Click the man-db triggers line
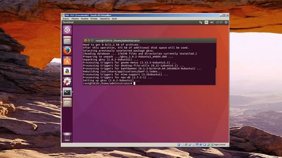Screen dimensions: 282x158 (118, 78)
